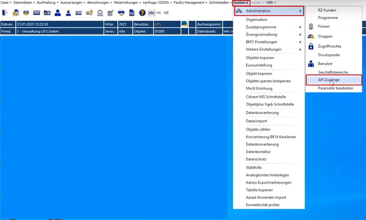Switch filter to HV
This screenshot has width=366, height=220.
159,13
